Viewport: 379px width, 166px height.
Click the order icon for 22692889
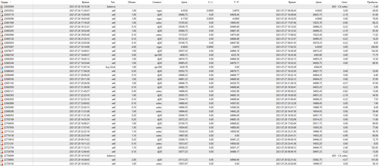[1, 103]
